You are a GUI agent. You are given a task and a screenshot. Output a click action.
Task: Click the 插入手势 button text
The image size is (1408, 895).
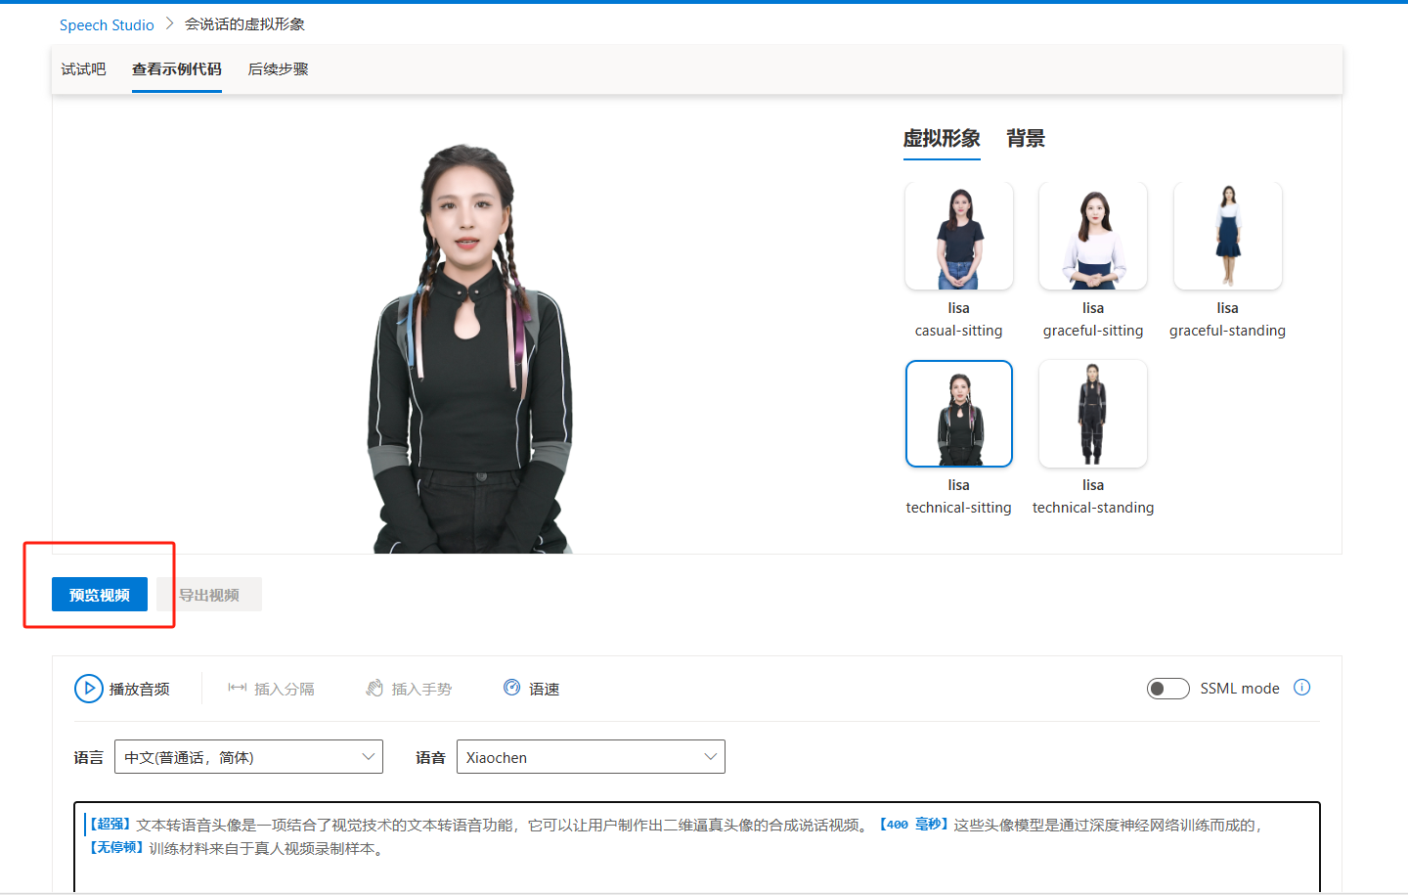(421, 690)
